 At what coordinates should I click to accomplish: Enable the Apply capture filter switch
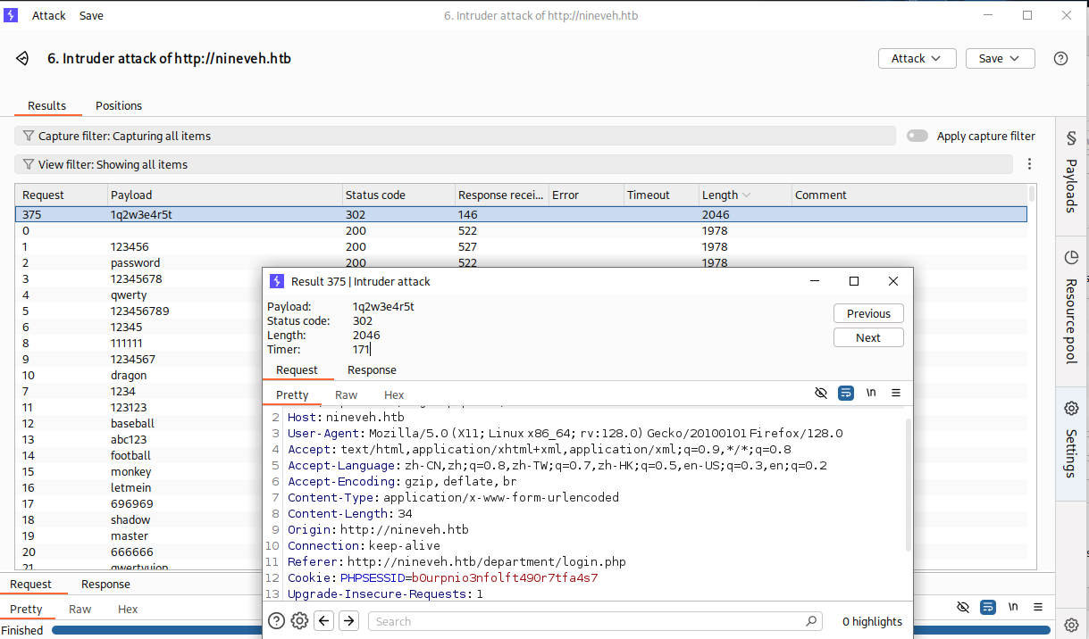coord(917,136)
